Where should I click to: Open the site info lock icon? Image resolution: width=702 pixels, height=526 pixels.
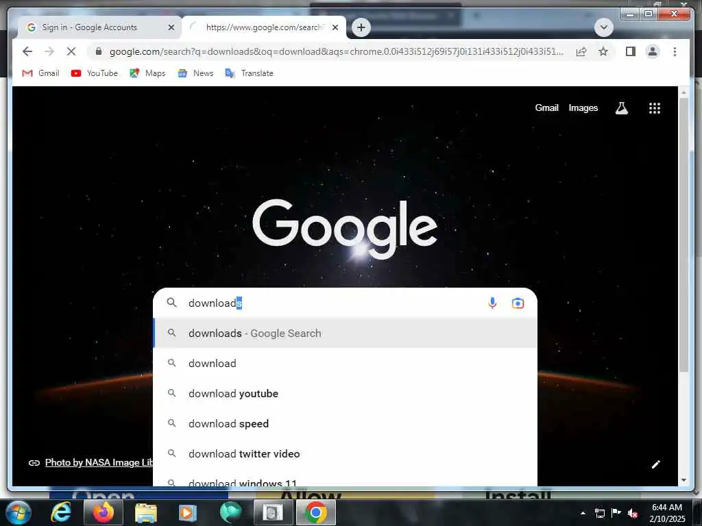[x=99, y=51]
